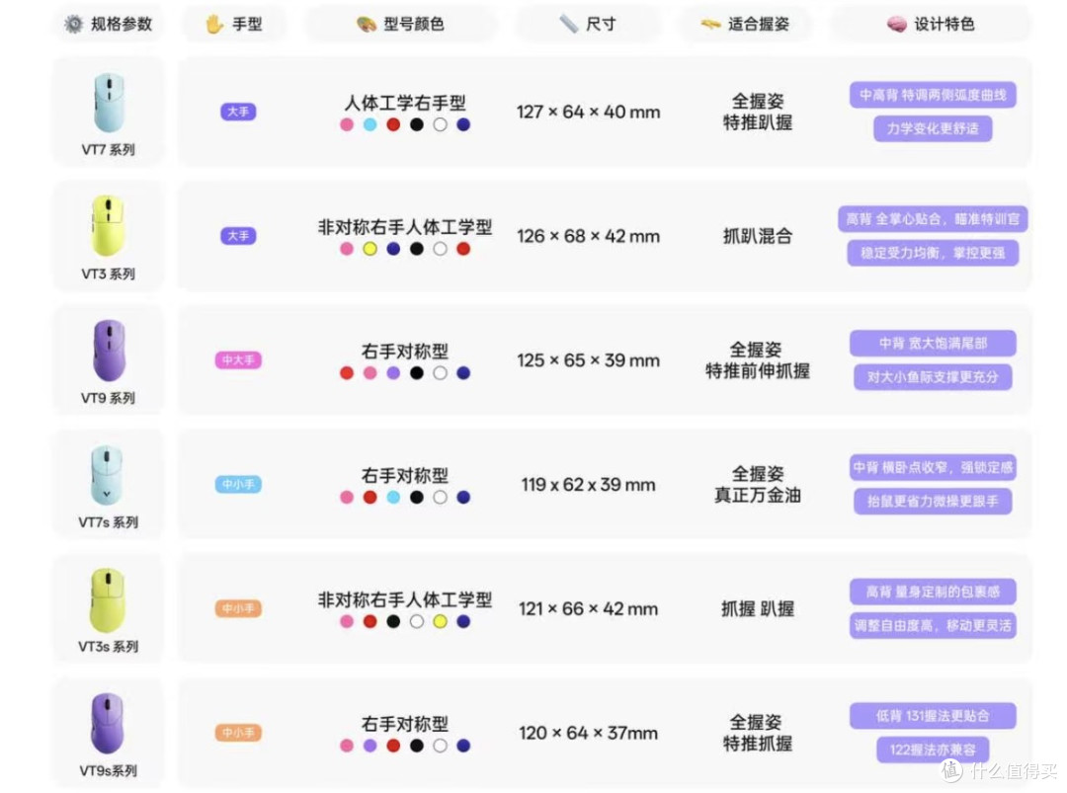Viewport: 1067px width, 793px height.
Task: Click the hand icon beside 手型
Action: point(214,25)
